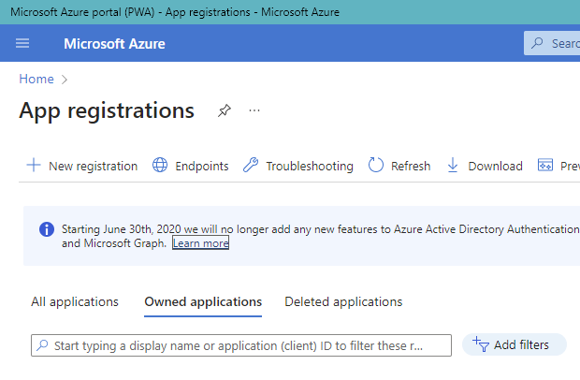Click the top Azure search box

point(557,43)
